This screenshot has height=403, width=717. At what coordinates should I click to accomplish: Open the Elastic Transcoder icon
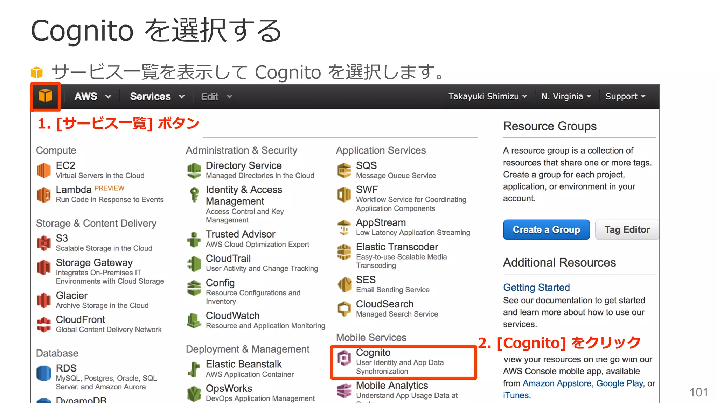[x=344, y=252]
